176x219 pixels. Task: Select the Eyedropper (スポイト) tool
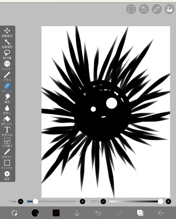click(x=7, y=154)
